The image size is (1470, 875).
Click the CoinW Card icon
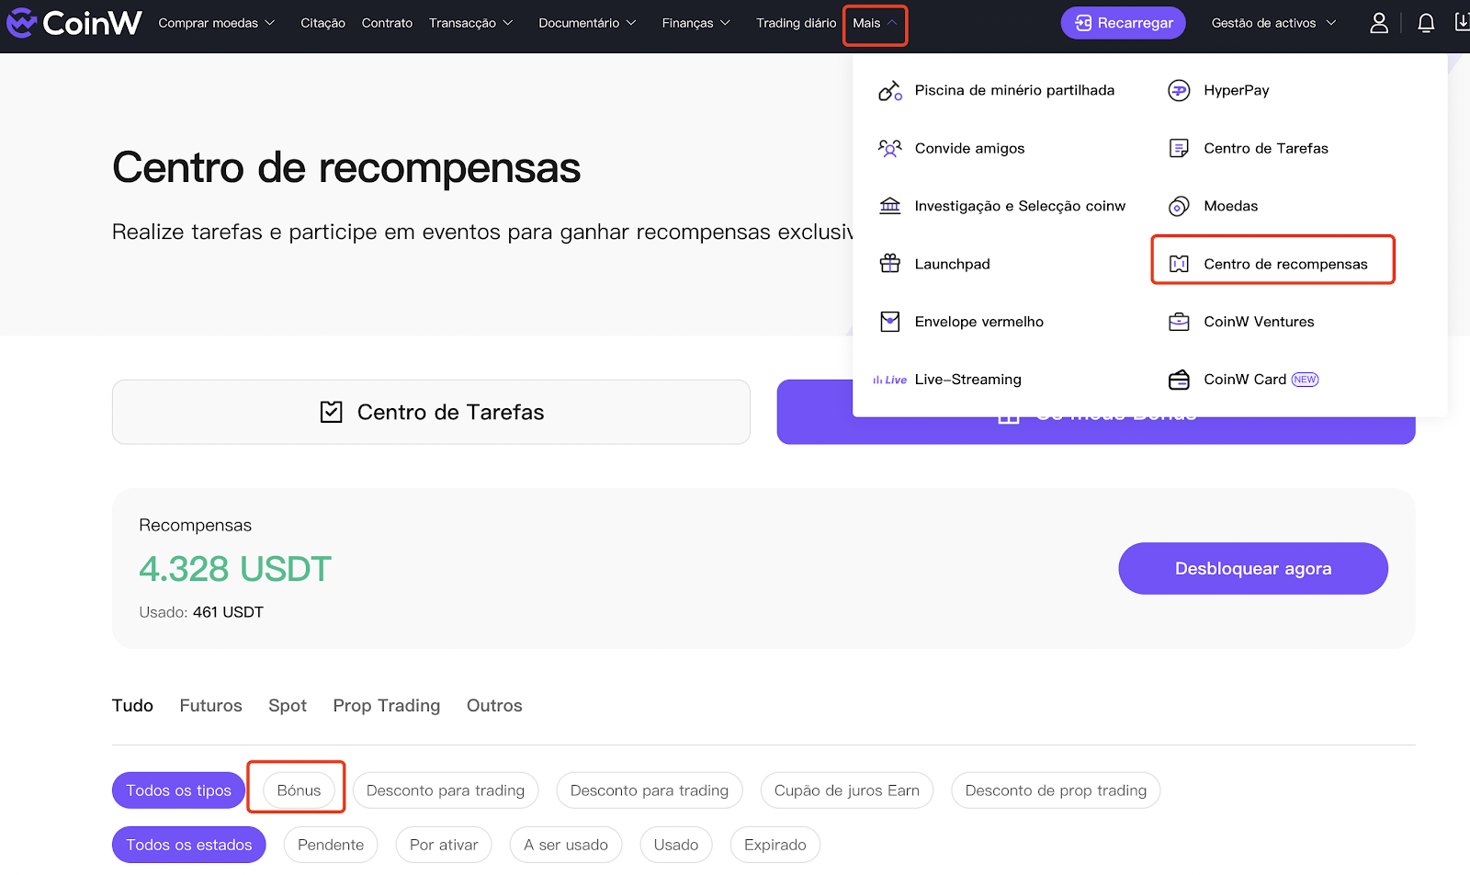[1179, 380]
